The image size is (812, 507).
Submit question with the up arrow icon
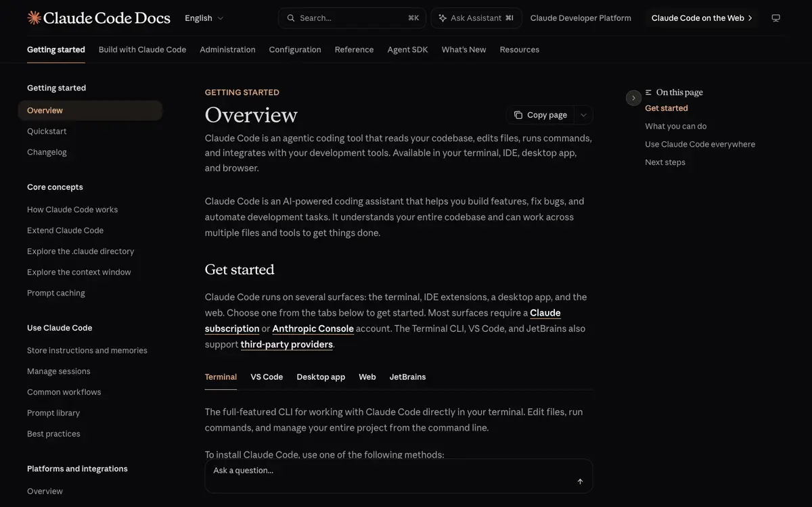point(580,481)
